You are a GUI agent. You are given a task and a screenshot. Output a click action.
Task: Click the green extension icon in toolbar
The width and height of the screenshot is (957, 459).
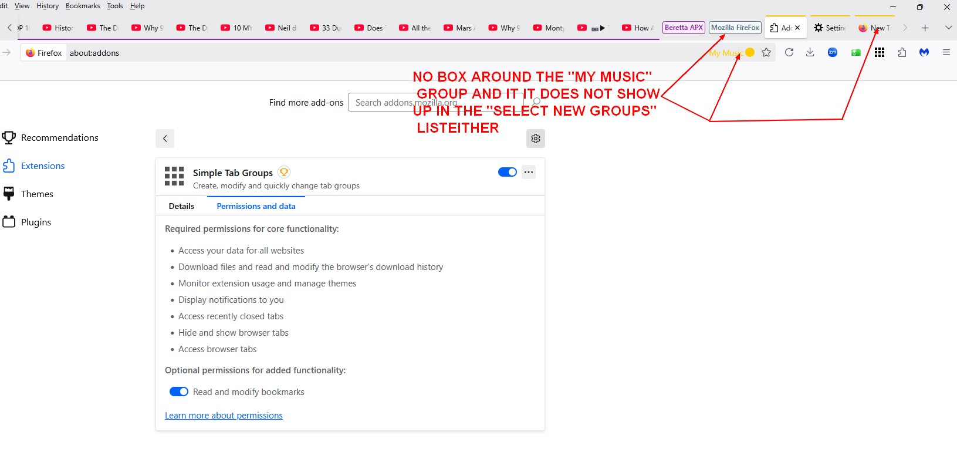[x=856, y=53]
